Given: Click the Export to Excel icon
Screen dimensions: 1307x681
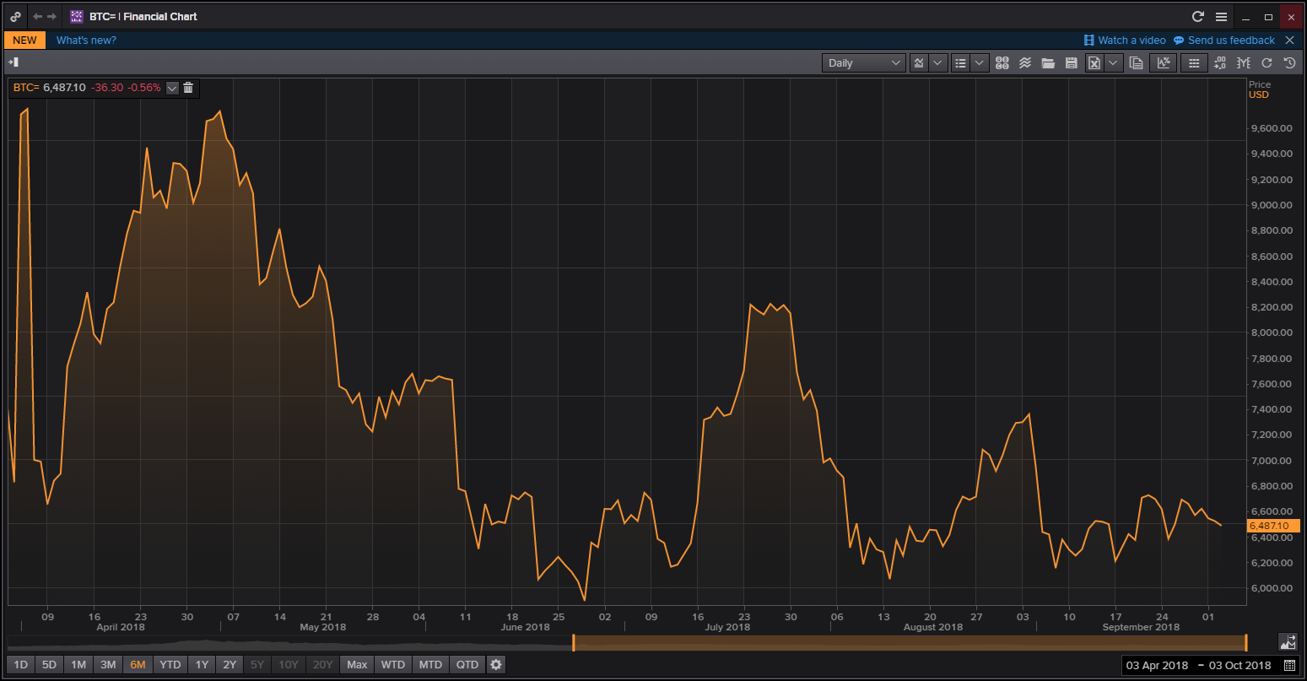Looking at the screenshot, I should 1094,63.
